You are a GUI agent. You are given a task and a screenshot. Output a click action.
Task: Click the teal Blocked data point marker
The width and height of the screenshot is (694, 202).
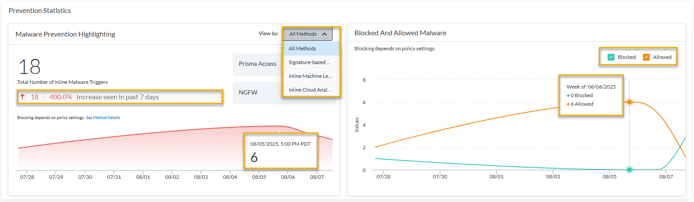[x=629, y=170]
